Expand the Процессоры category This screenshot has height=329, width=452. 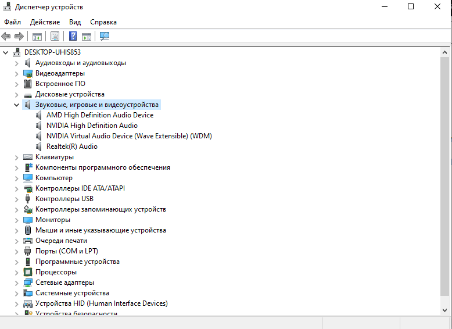(16, 273)
